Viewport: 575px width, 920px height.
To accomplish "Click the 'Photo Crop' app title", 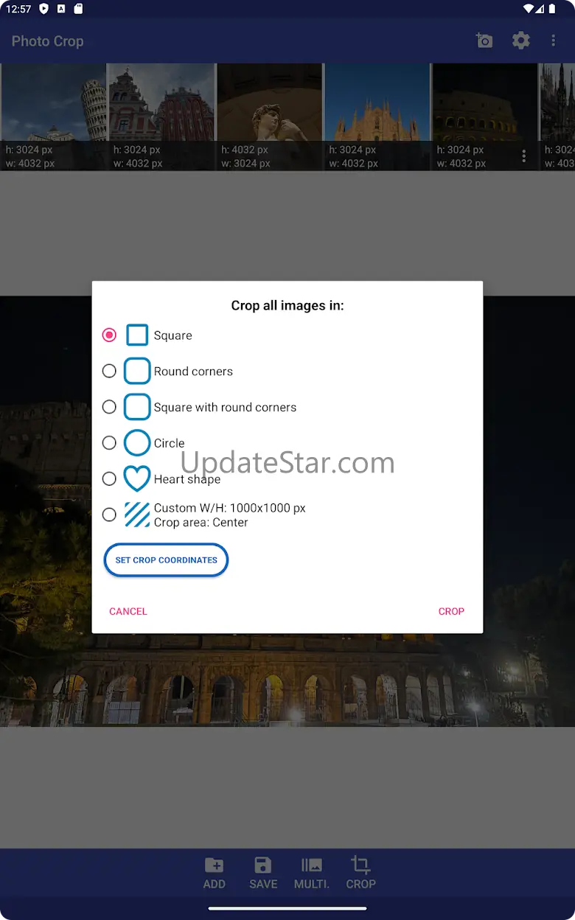I will (48, 41).
